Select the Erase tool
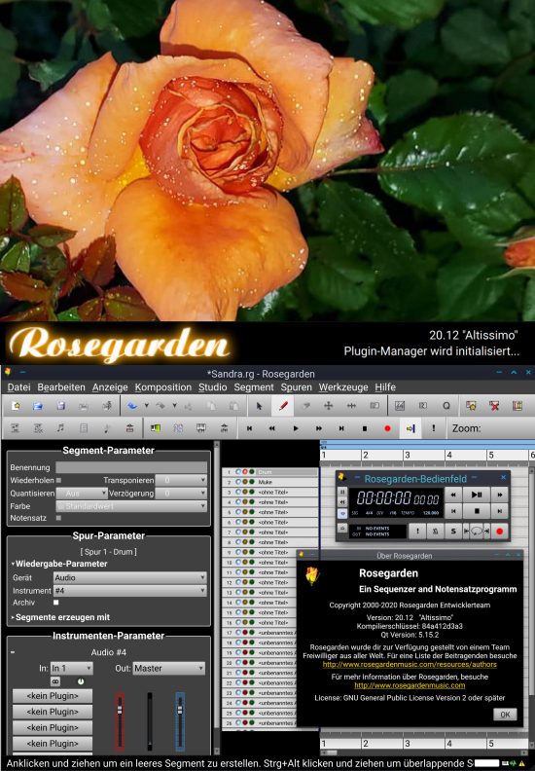The image size is (535, 771). coord(305,406)
